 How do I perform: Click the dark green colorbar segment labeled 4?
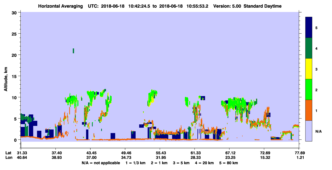[309, 48]
